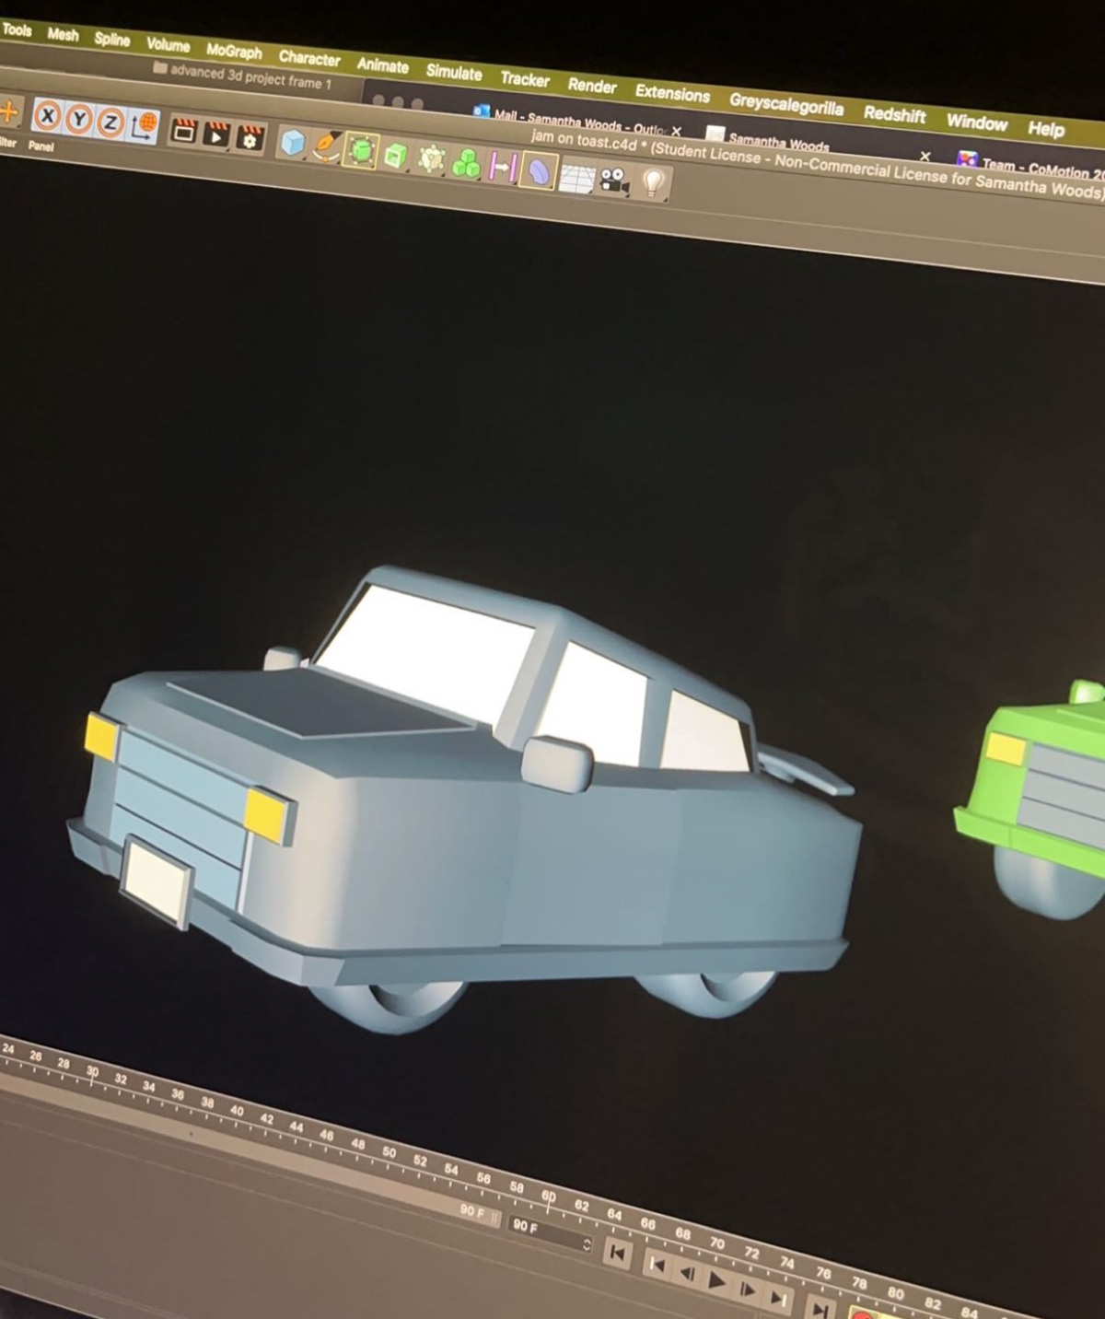Add a Camera object
1105x1319 pixels.
click(x=614, y=180)
